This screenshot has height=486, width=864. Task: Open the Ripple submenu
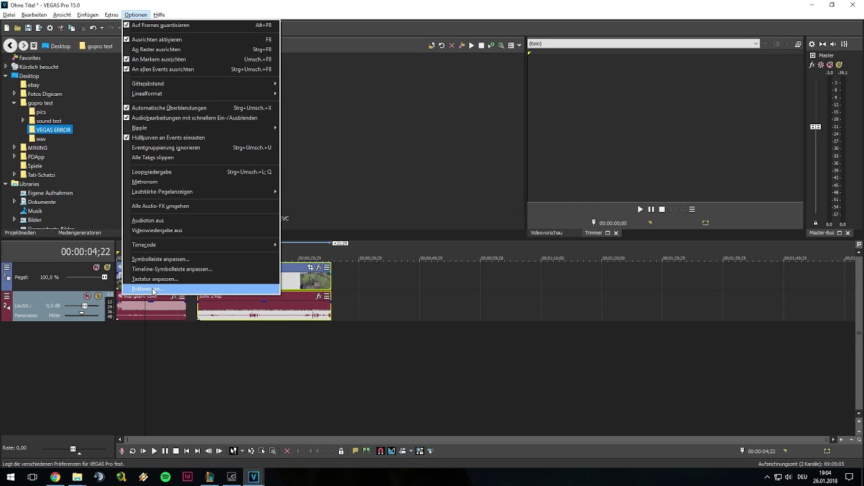(201, 128)
